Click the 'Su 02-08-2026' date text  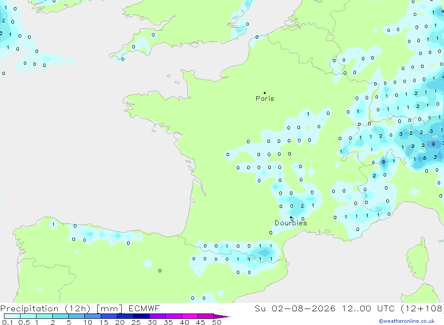(295, 309)
